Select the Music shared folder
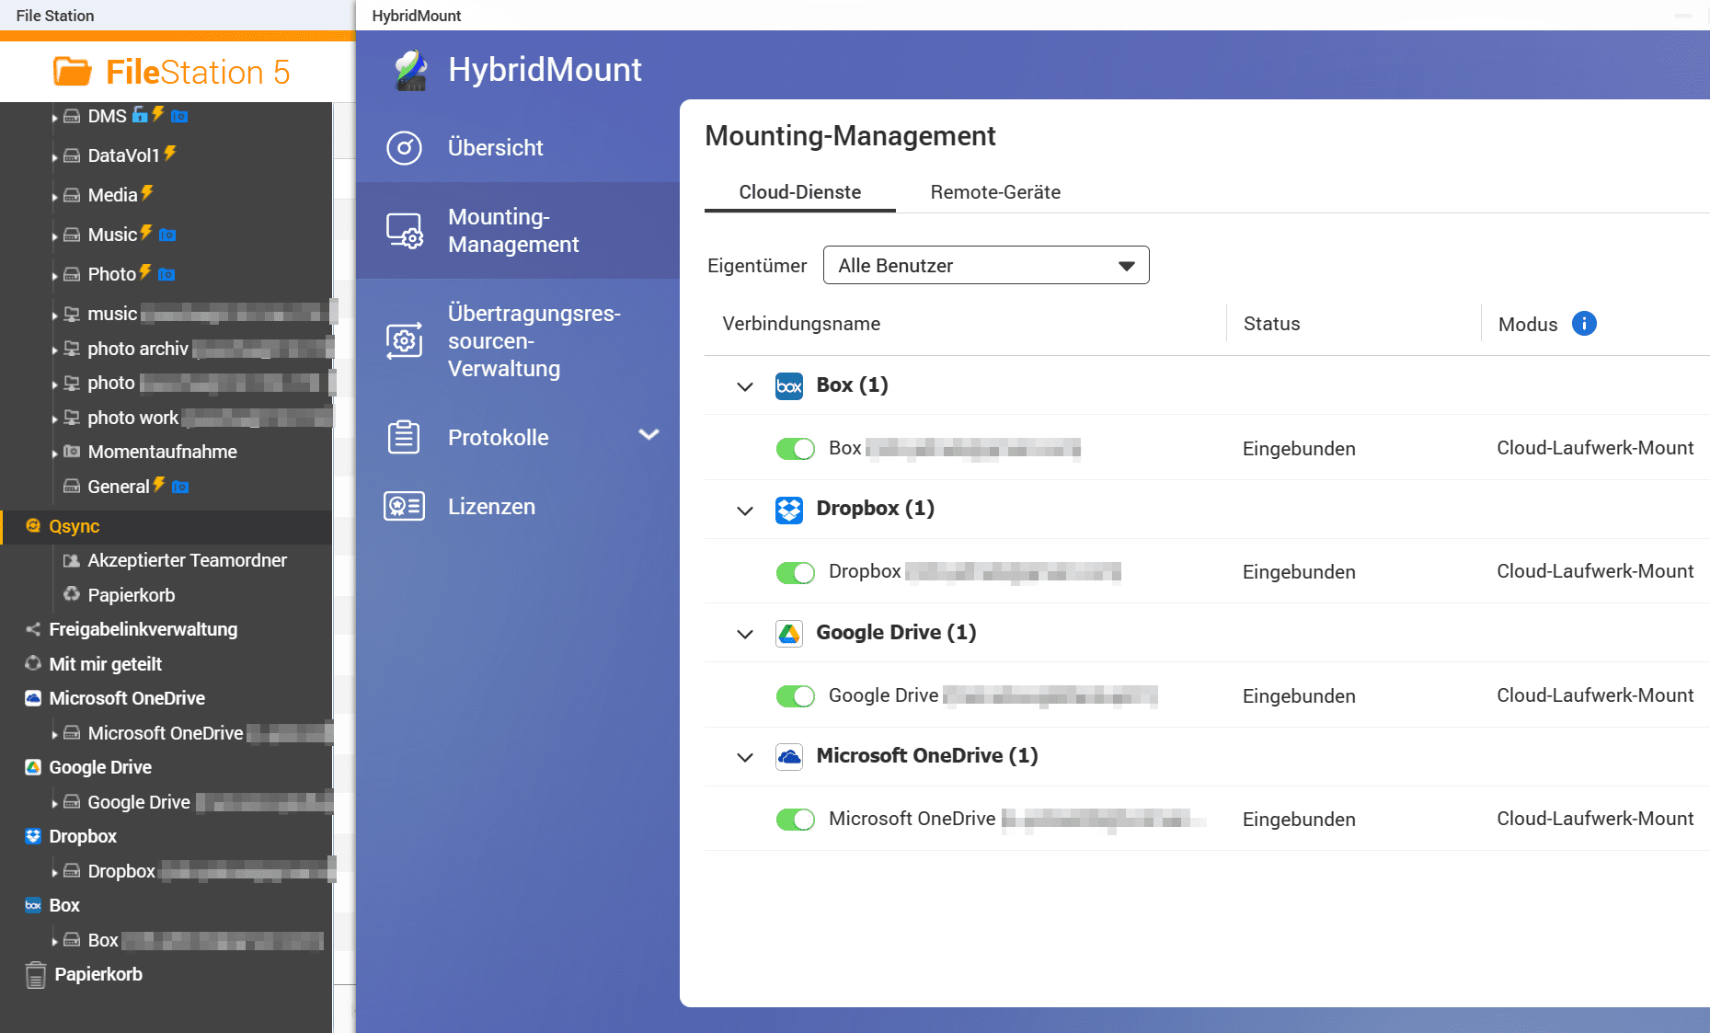The width and height of the screenshot is (1710, 1033). click(112, 235)
